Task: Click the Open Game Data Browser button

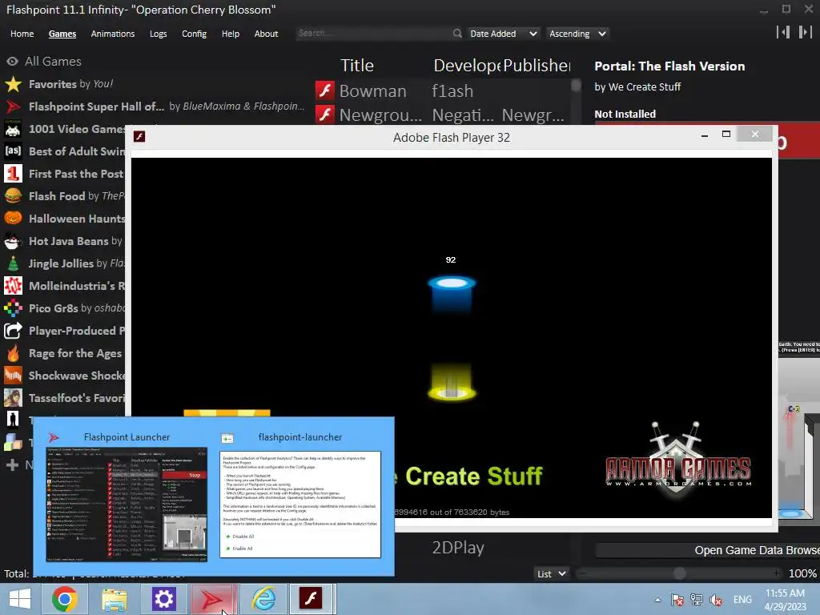Action: click(x=707, y=550)
